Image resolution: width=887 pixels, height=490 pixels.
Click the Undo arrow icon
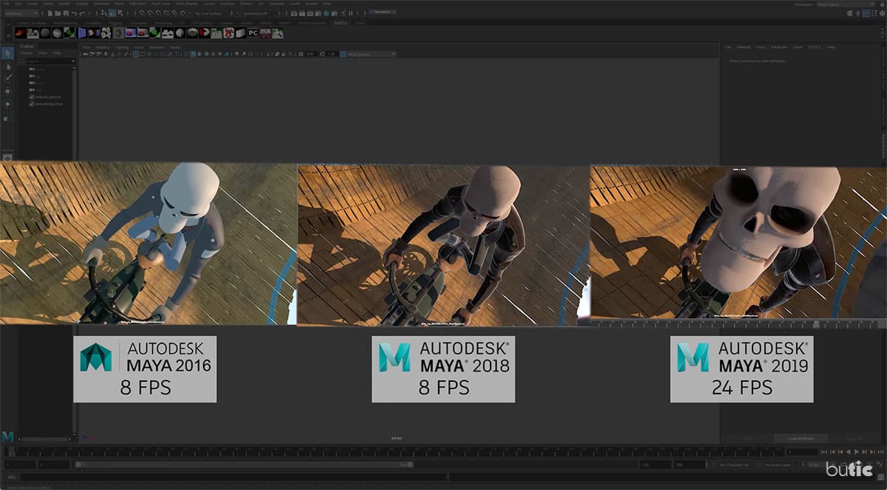[x=74, y=14]
